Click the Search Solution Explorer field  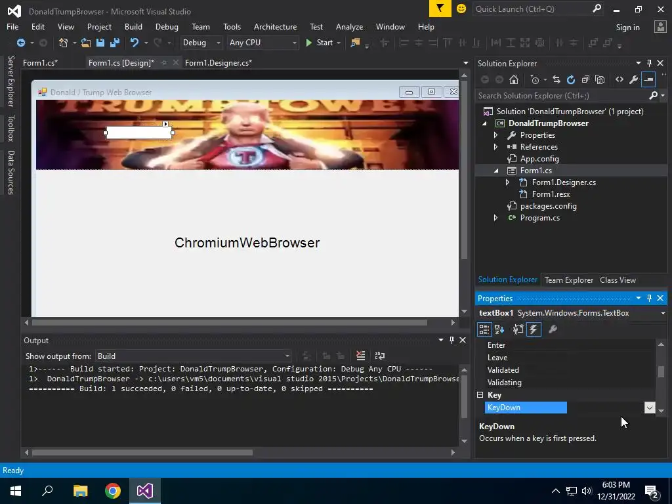point(562,96)
